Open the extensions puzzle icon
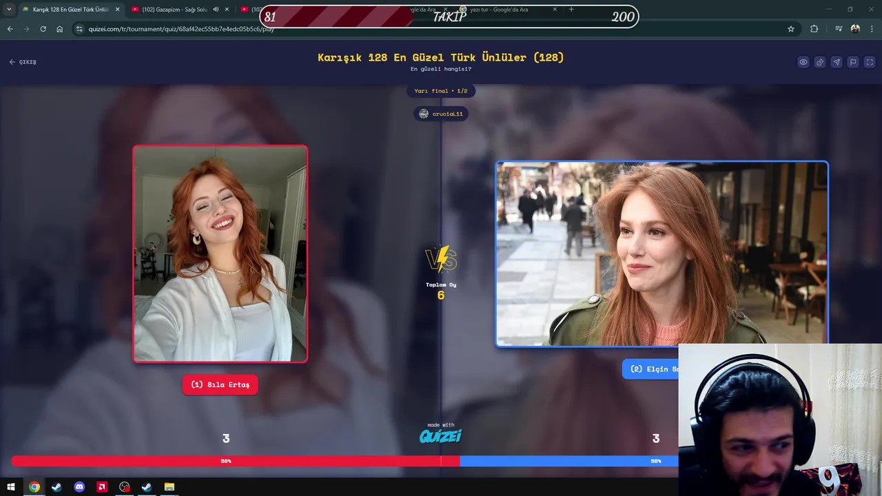Image resolution: width=882 pixels, height=496 pixels. pyautogui.click(x=814, y=29)
